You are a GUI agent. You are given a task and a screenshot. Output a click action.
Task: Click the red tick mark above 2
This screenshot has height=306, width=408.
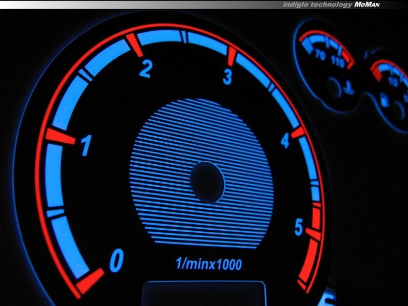pos(134,45)
